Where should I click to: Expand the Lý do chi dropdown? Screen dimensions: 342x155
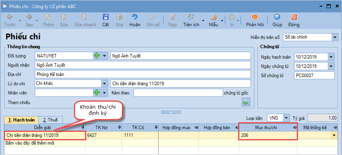point(104,83)
